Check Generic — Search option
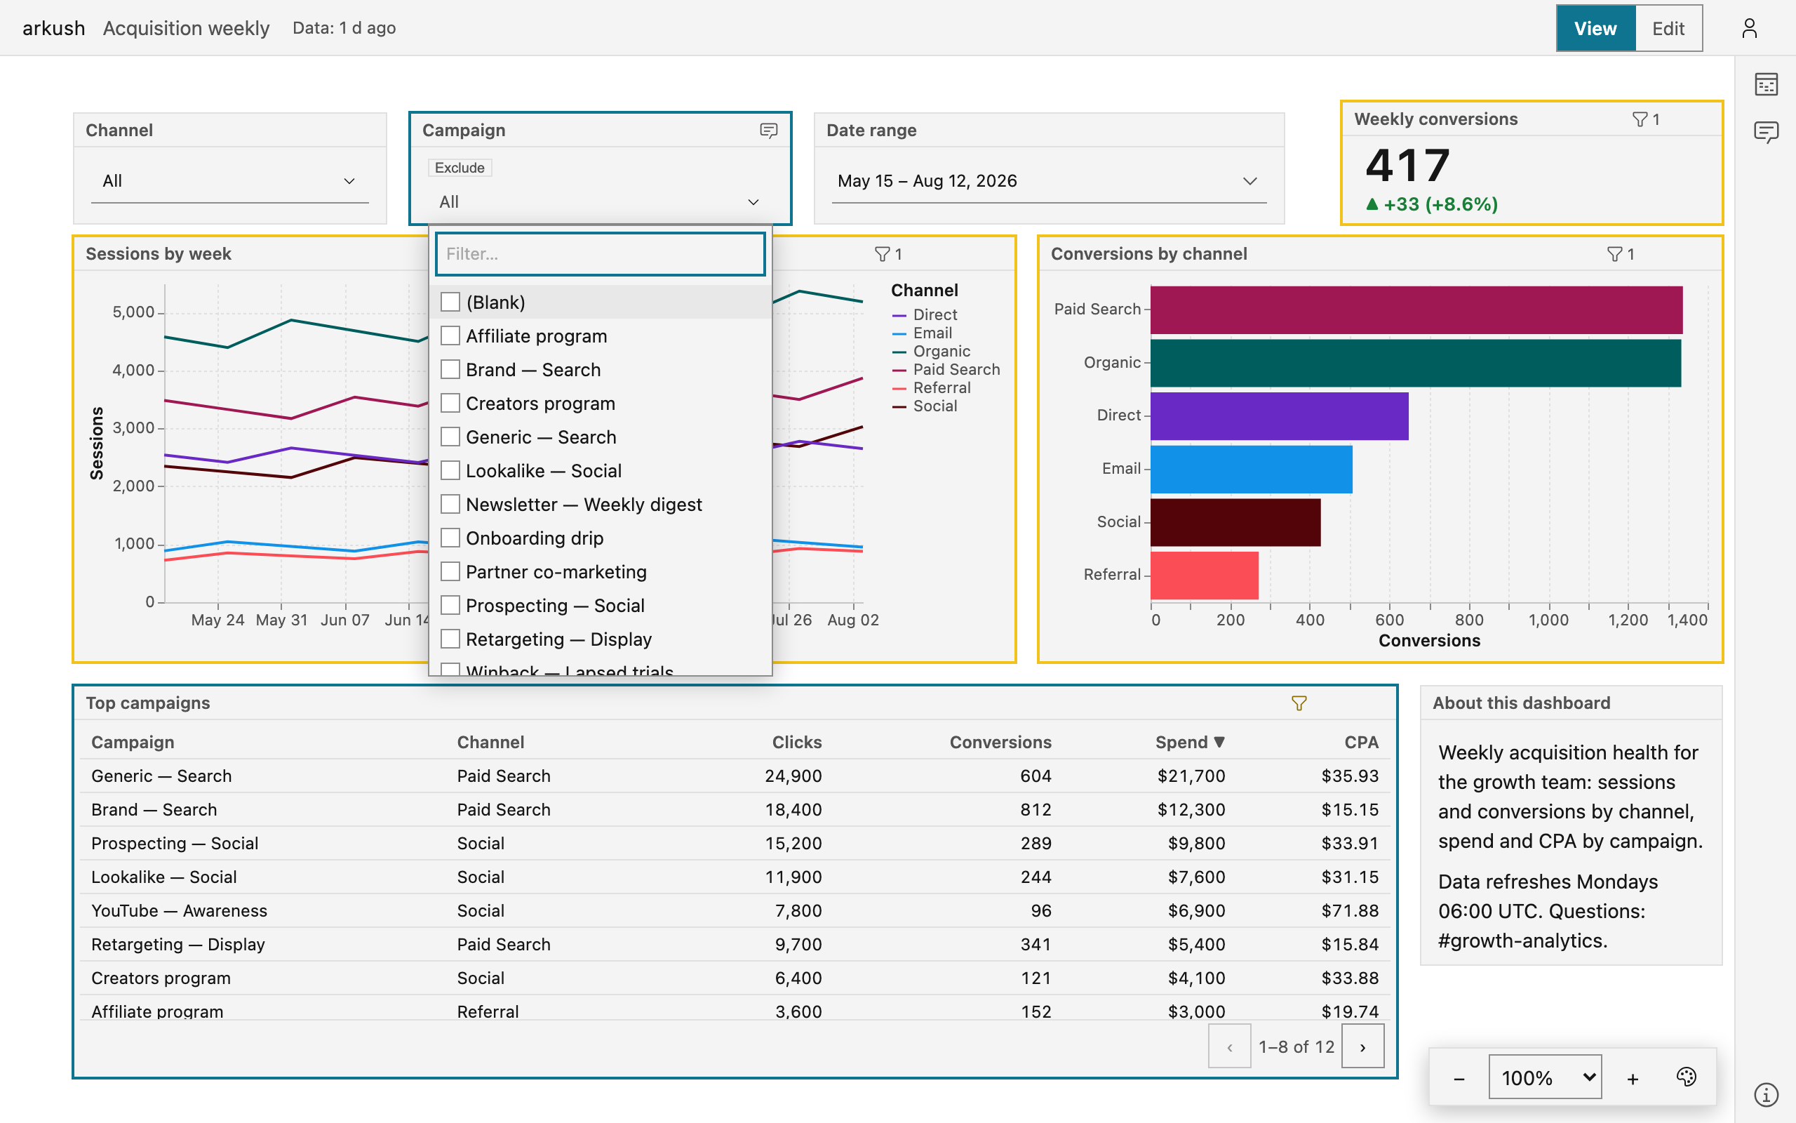 click(x=450, y=437)
